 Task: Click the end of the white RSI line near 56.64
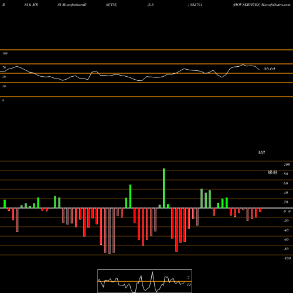coord(260,70)
